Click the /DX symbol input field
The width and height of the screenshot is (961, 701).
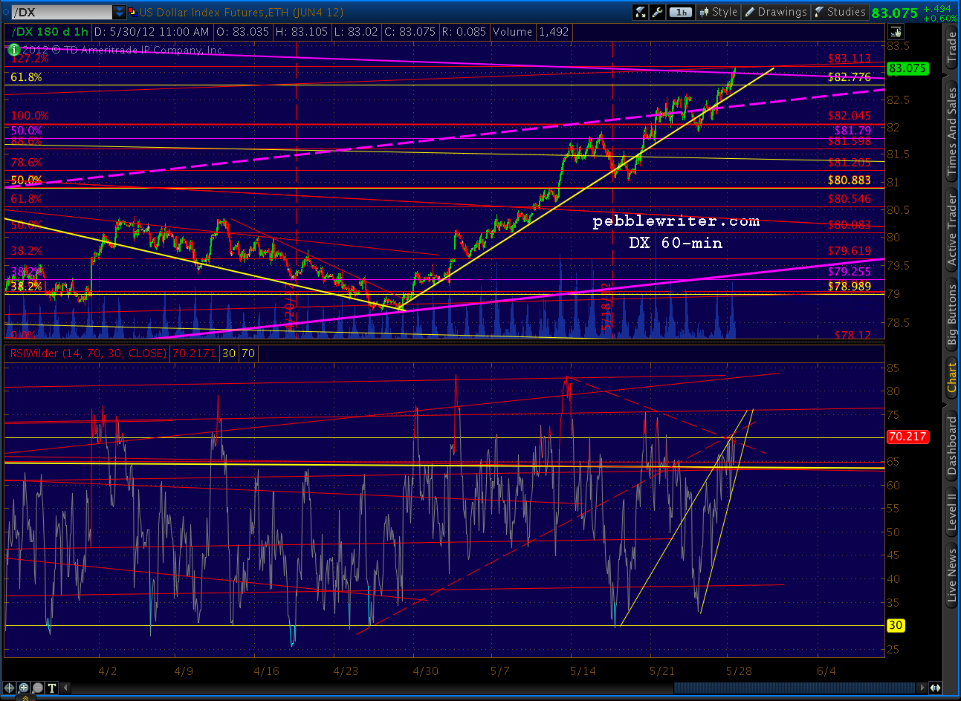pos(59,12)
